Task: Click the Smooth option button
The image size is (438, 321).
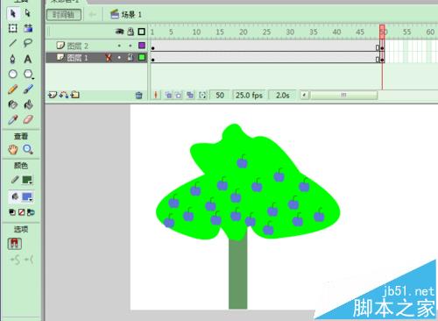Action: point(15,260)
